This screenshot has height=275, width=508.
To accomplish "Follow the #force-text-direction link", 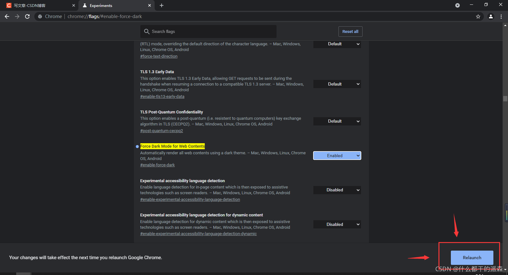I will [159, 56].
